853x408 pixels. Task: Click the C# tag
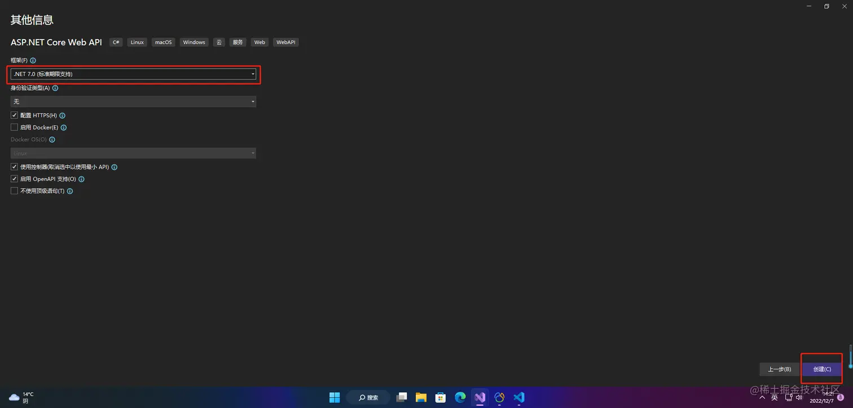[x=116, y=42]
